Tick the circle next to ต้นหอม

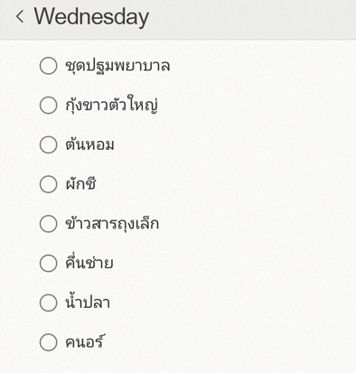click(48, 145)
